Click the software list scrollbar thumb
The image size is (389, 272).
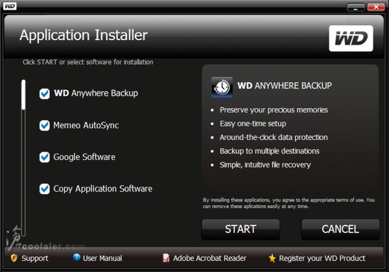23,95
